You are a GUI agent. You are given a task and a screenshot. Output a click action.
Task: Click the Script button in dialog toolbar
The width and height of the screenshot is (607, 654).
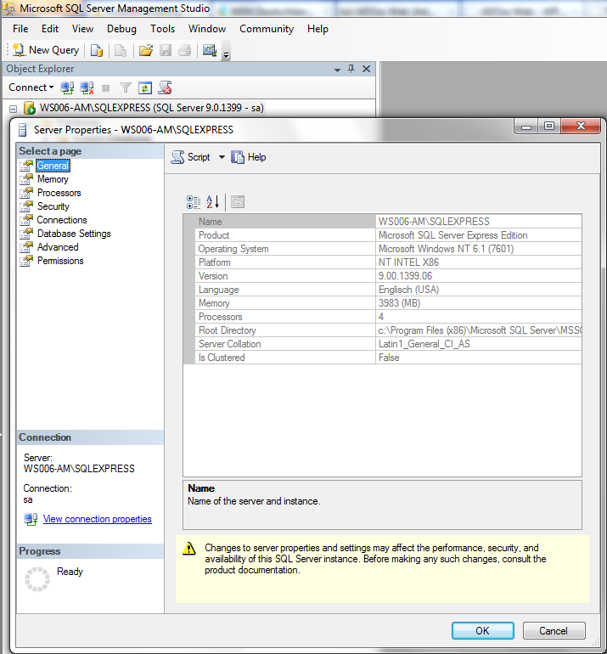tap(190, 157)
